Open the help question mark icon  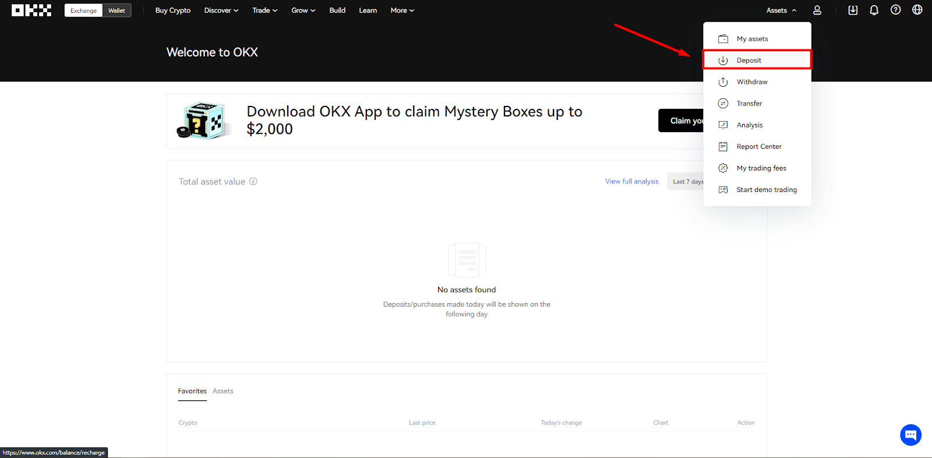point(896,10)
